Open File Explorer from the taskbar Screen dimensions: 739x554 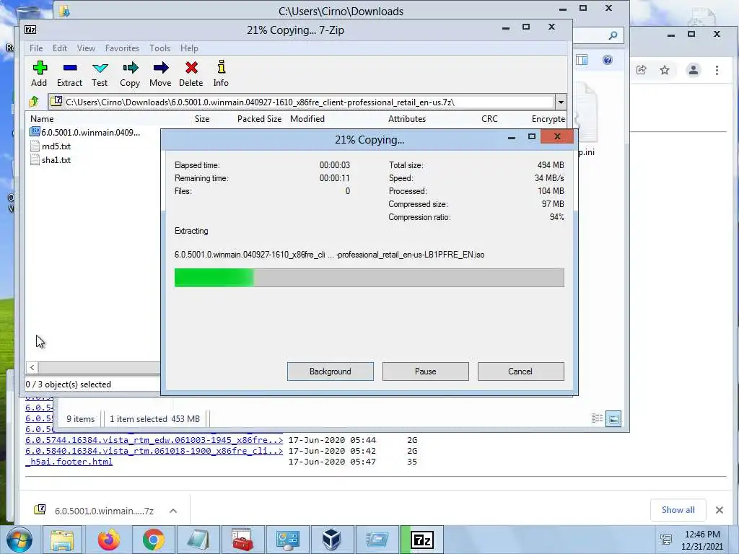pyautogui.click(x=62, y=540)
